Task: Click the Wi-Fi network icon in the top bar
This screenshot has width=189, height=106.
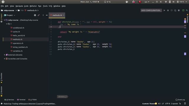Action: click(x=166, y=2)
